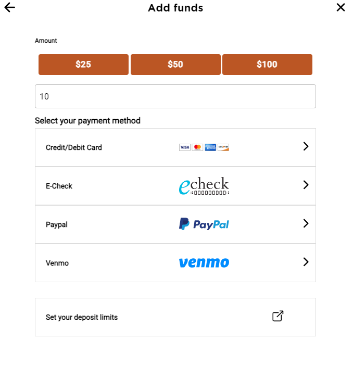Focus the amount input field showing 10
353x365 pixels.
pos(175,96)
